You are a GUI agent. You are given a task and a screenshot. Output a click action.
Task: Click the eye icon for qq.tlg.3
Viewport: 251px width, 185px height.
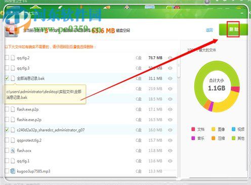[170, 68]
